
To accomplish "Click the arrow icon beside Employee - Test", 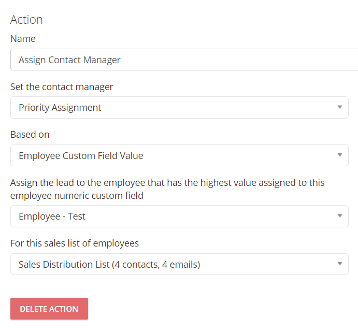I will coord(340,215).
